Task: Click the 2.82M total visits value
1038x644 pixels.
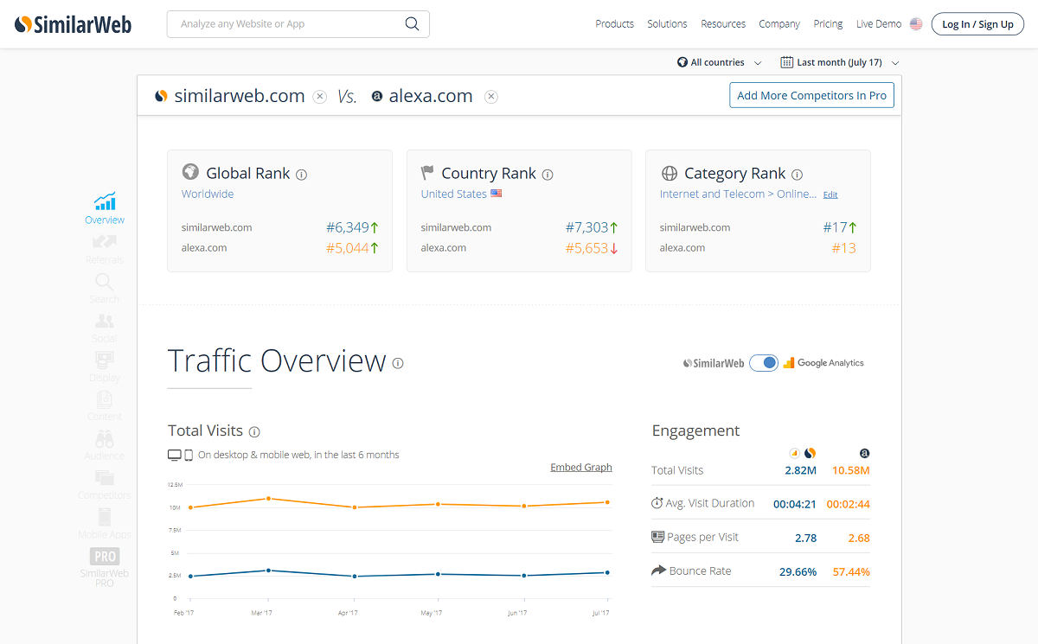Action: 800,471
